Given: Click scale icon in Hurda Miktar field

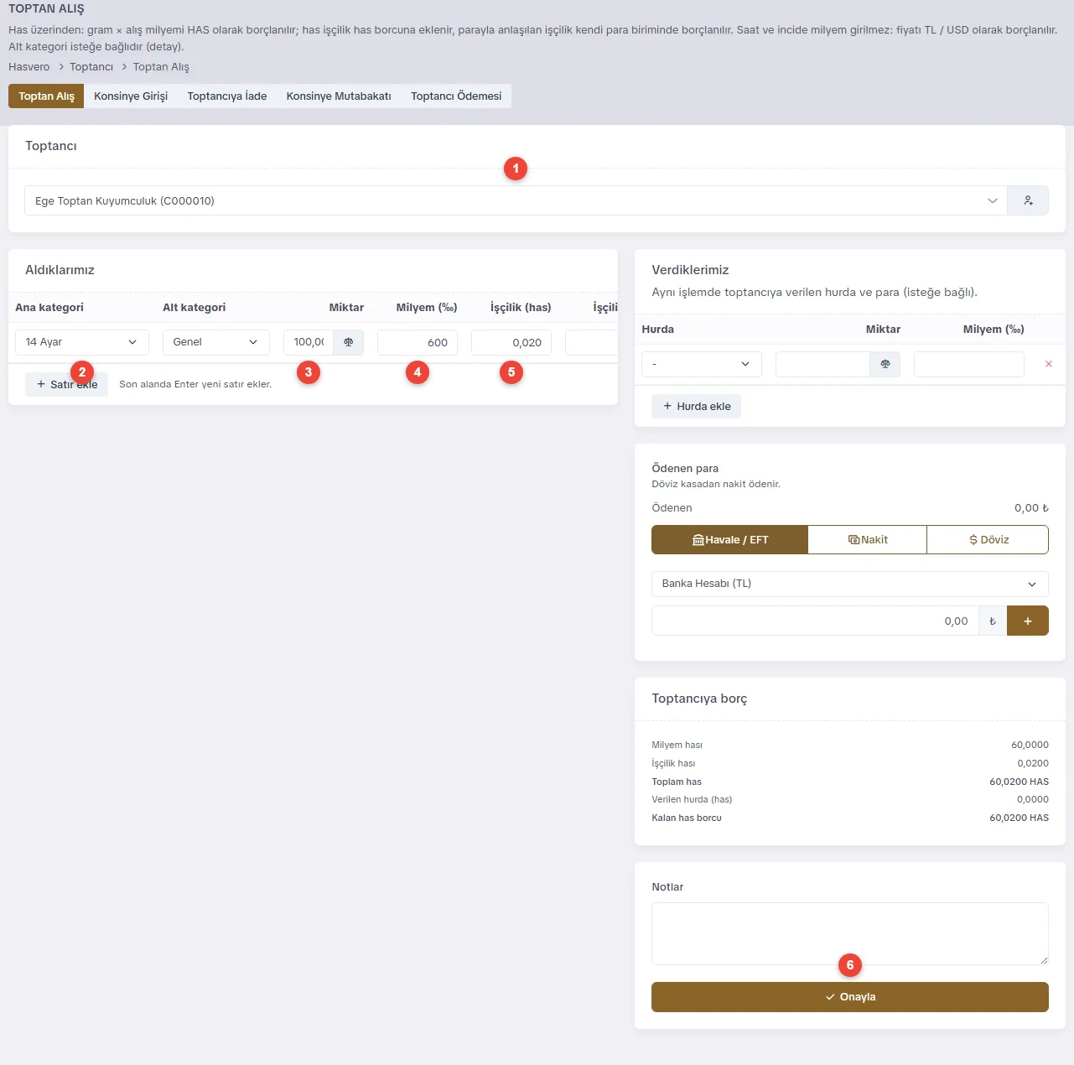Looking at the screenshot, I should [x=885, y=364].
